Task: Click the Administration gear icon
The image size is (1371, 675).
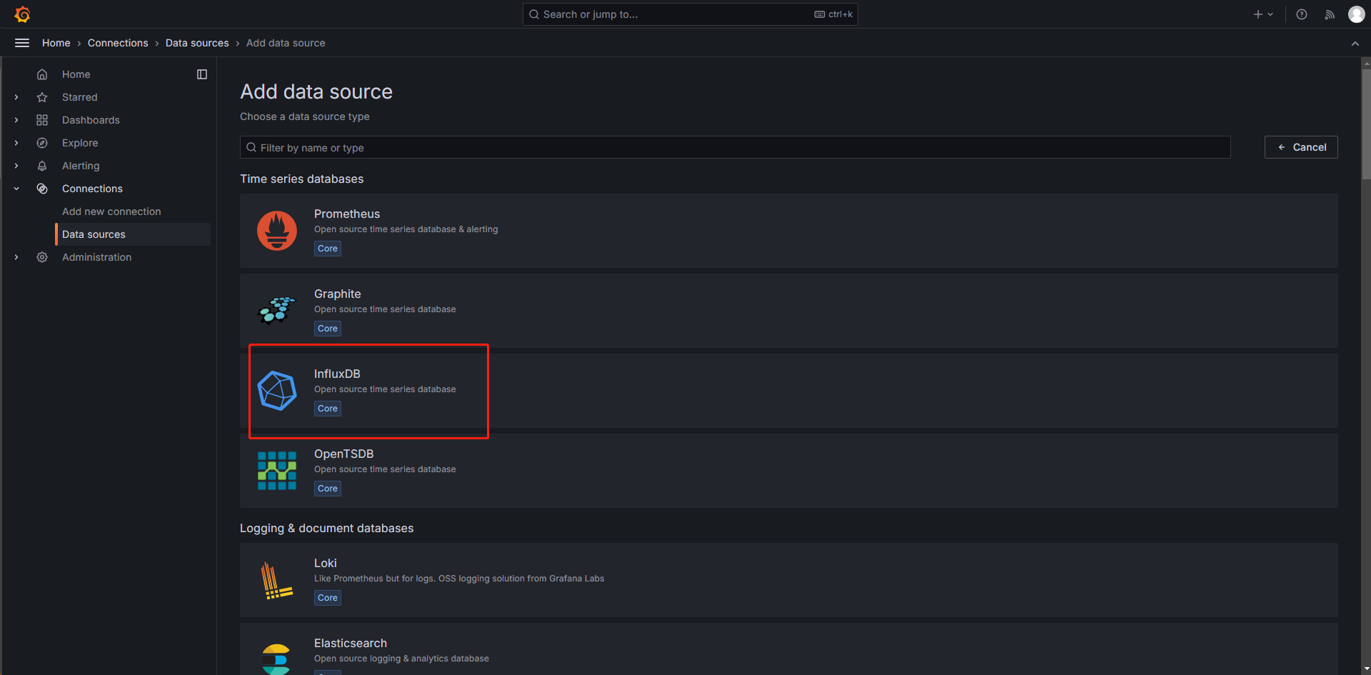Action: click(x=42, y=257)
